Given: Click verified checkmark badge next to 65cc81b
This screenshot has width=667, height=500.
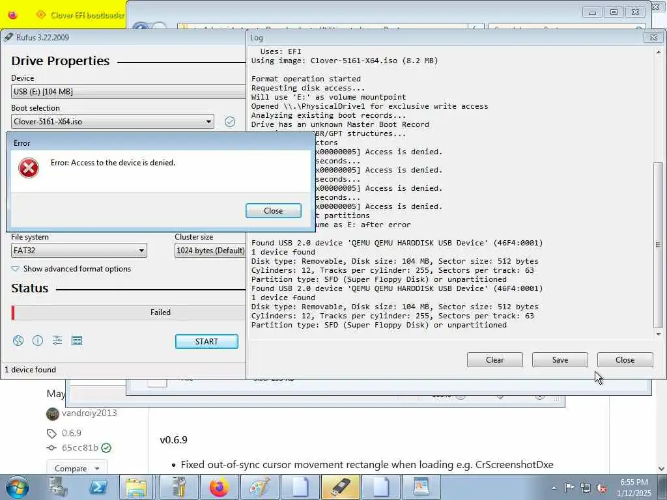Looking at the screenshot, I should [x=106, y=448].
